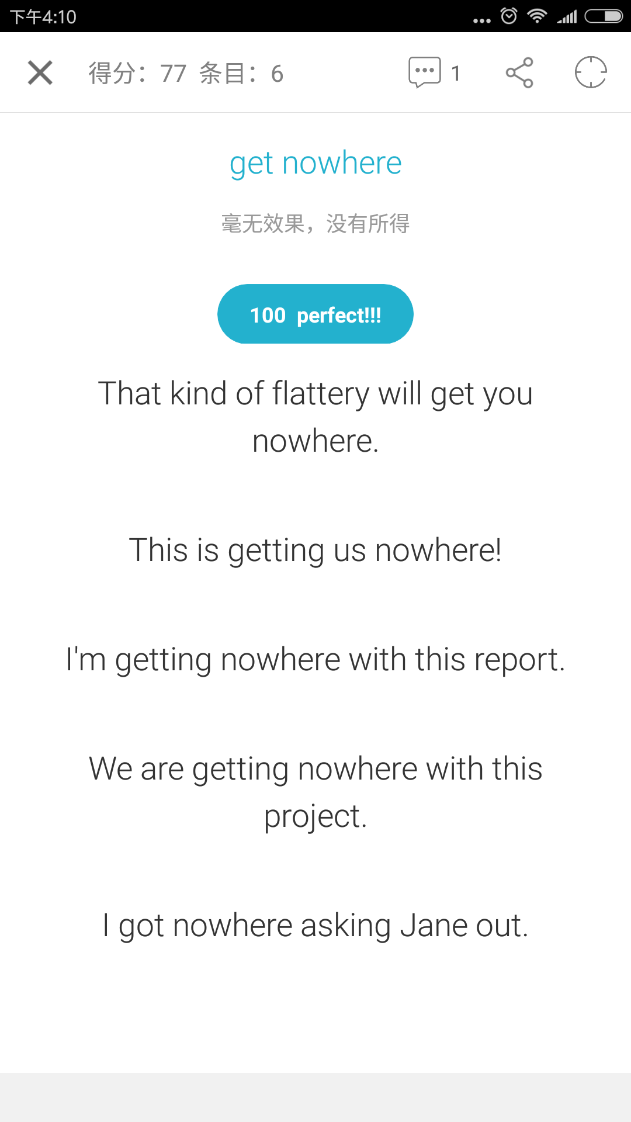The height and width of the screenshot is (1122, 631).
Task: Tap the alarm clock status bar icon
Action: (509, 16)
